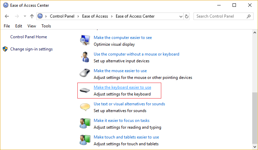
Task: Open the address bar history dropdown
Action: coord(180,16)
